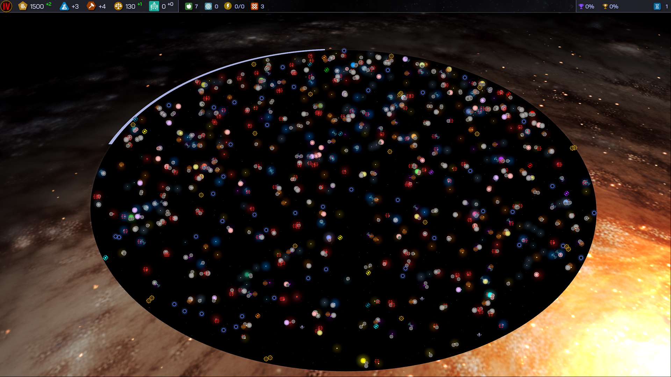Click the 130 Influence value
Image resolution: width=671 pixels, height=377 pixels.
click(130, 7)
